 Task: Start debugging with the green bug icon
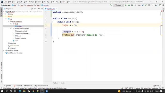click(x=129, y=5)
